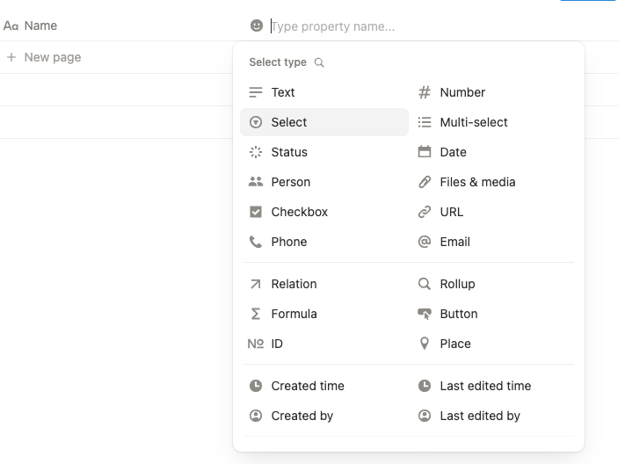
Task: Add a Last edited time property
Action: click(x=485, y=386)
